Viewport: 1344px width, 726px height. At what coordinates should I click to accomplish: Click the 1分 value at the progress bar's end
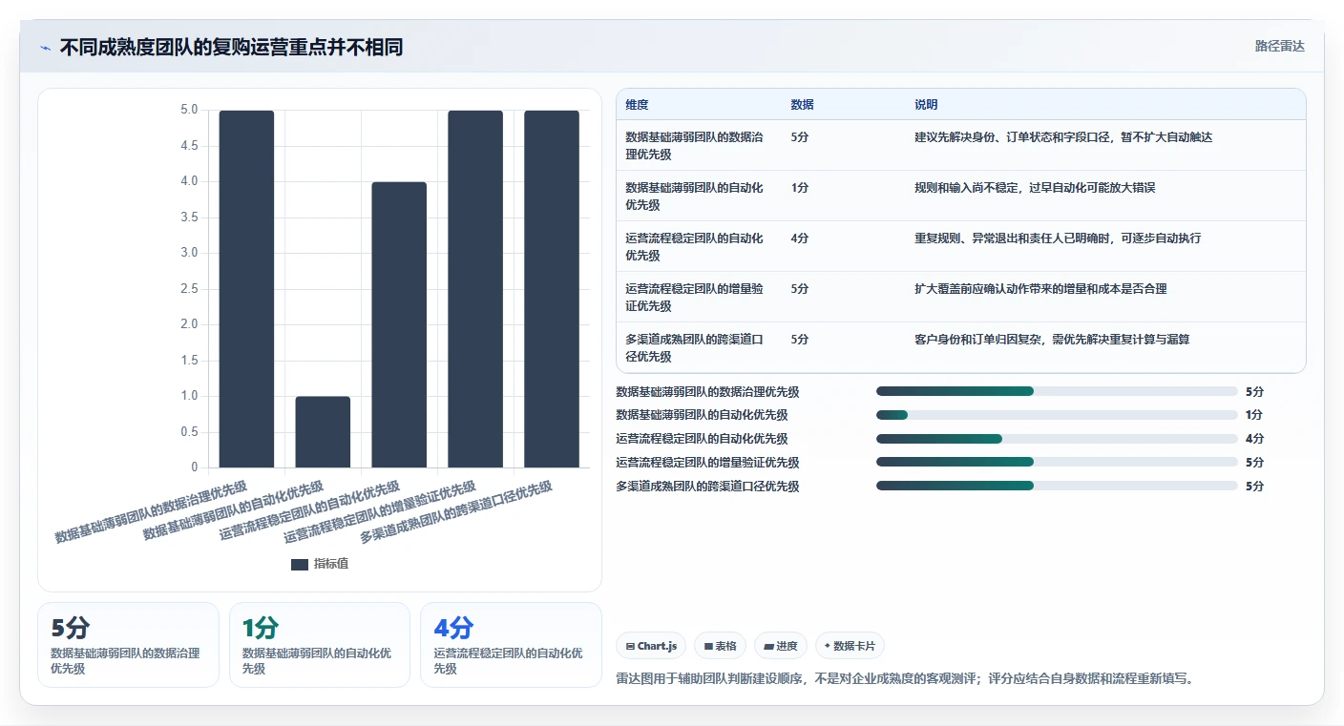click(x=1254, y=415)
